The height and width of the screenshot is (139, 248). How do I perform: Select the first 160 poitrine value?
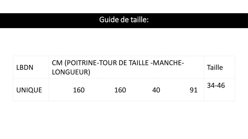click(79, 90)
